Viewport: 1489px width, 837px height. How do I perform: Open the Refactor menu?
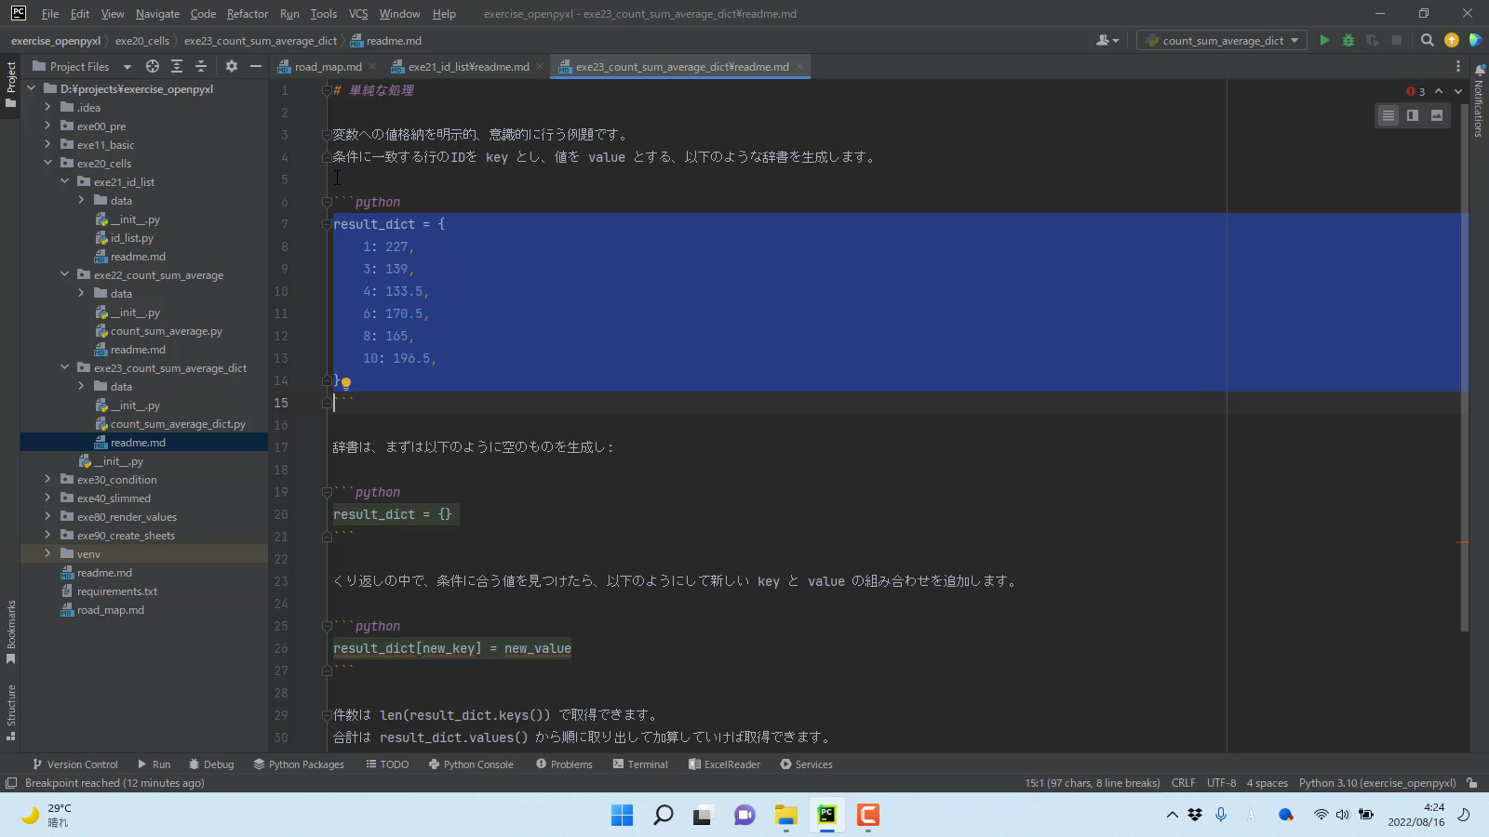247,14
